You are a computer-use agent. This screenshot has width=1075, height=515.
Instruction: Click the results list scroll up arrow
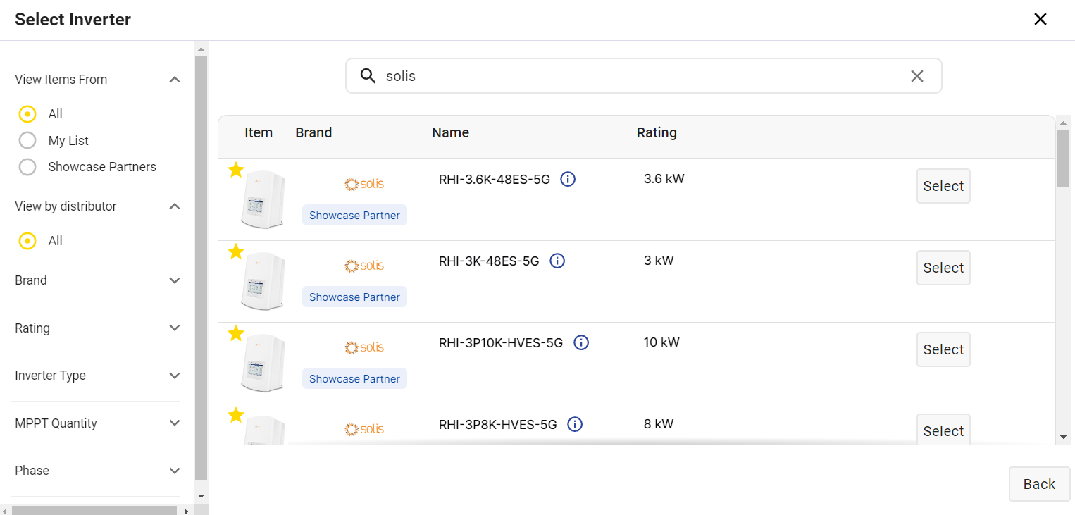coord(1064,122)
